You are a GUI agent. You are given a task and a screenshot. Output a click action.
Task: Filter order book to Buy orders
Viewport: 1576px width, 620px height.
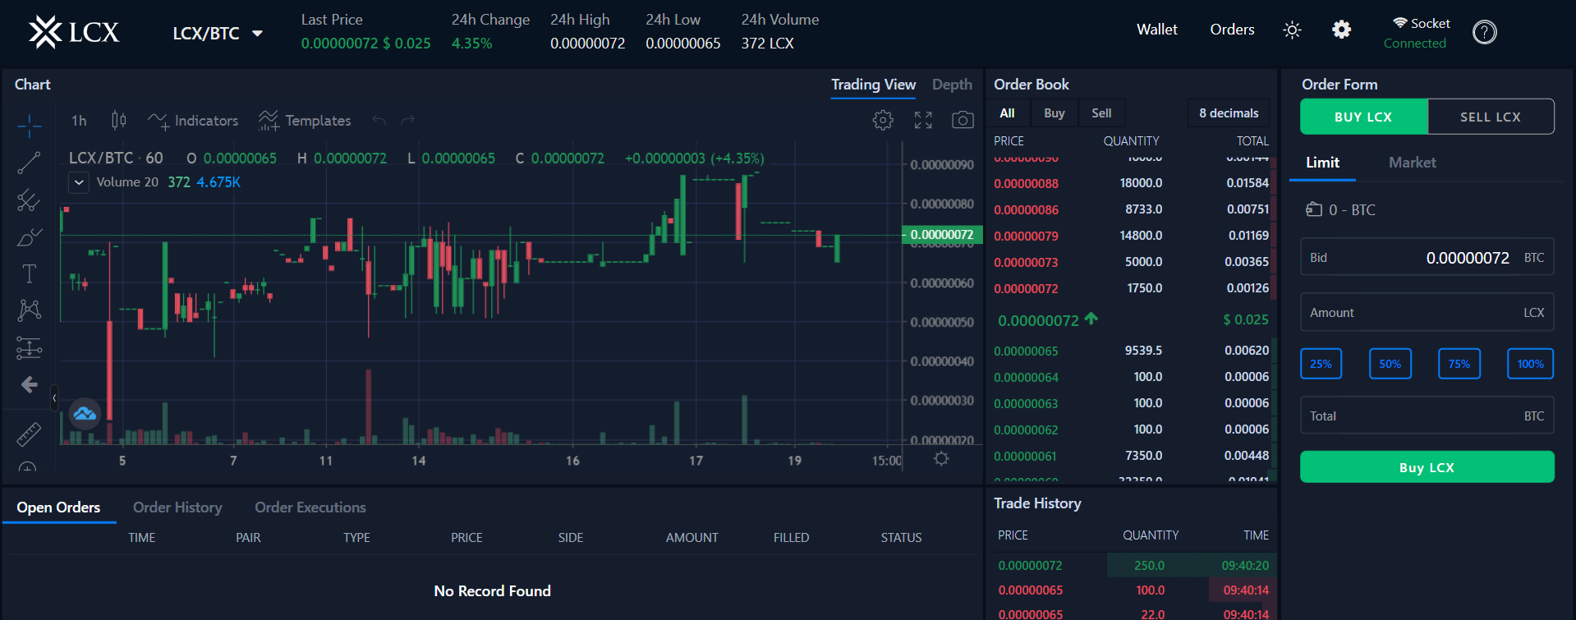coord(1054,113)
